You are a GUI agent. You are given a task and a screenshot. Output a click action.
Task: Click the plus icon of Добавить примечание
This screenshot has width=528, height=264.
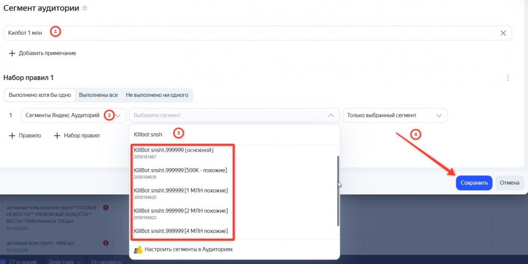(12, 53)
